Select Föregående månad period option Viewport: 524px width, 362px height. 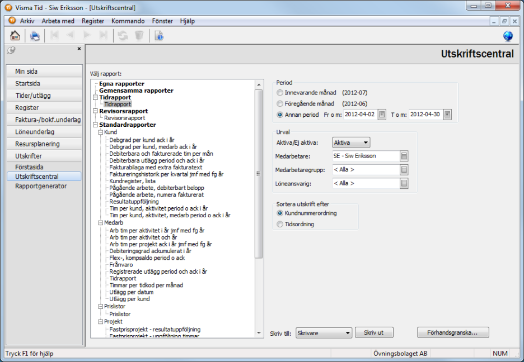coord(280,104)
